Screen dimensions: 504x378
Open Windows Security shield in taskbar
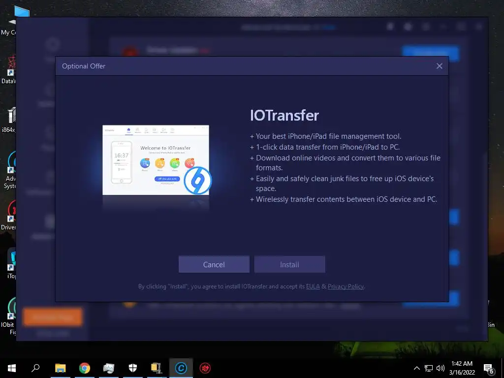133,368
